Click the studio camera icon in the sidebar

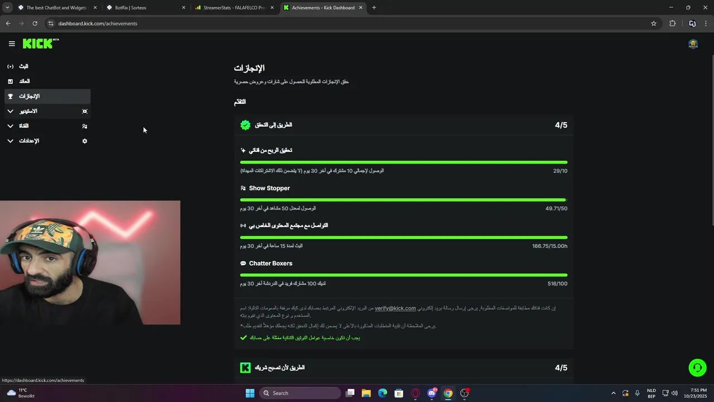(85, 111)
